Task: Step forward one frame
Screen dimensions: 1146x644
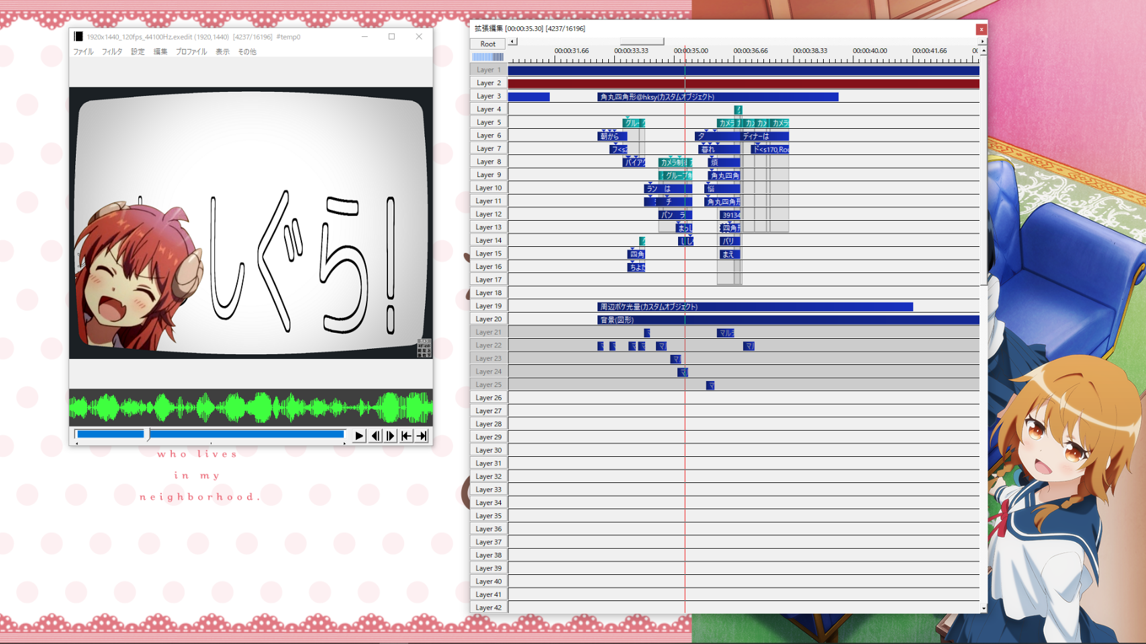Action: [391, 436]
